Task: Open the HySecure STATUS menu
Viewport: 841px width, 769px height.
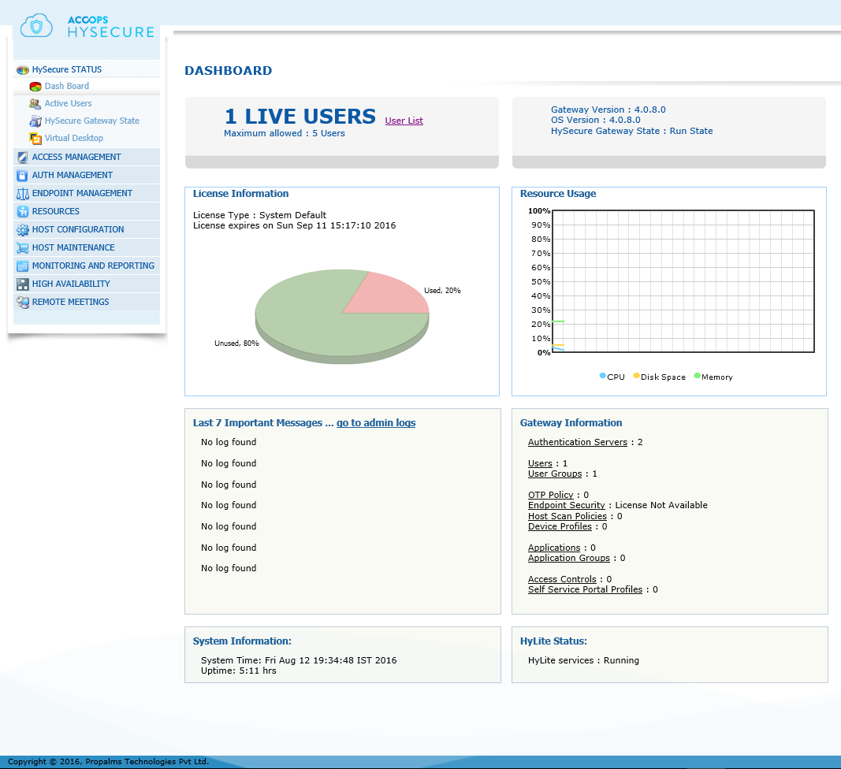Action: point(66,69)
